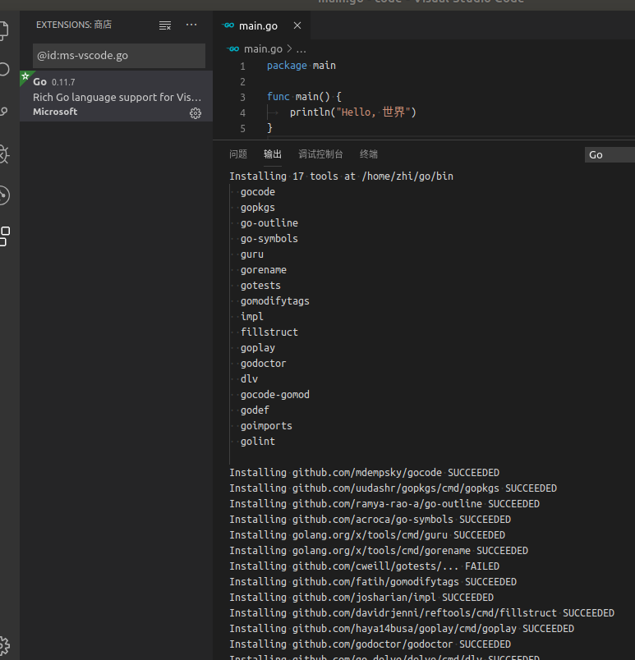This screenshot has height=660, width=635.
Task: Click the davidrjenni fillstruct output line
Action: pyautogui.click(x=422, y=613)
